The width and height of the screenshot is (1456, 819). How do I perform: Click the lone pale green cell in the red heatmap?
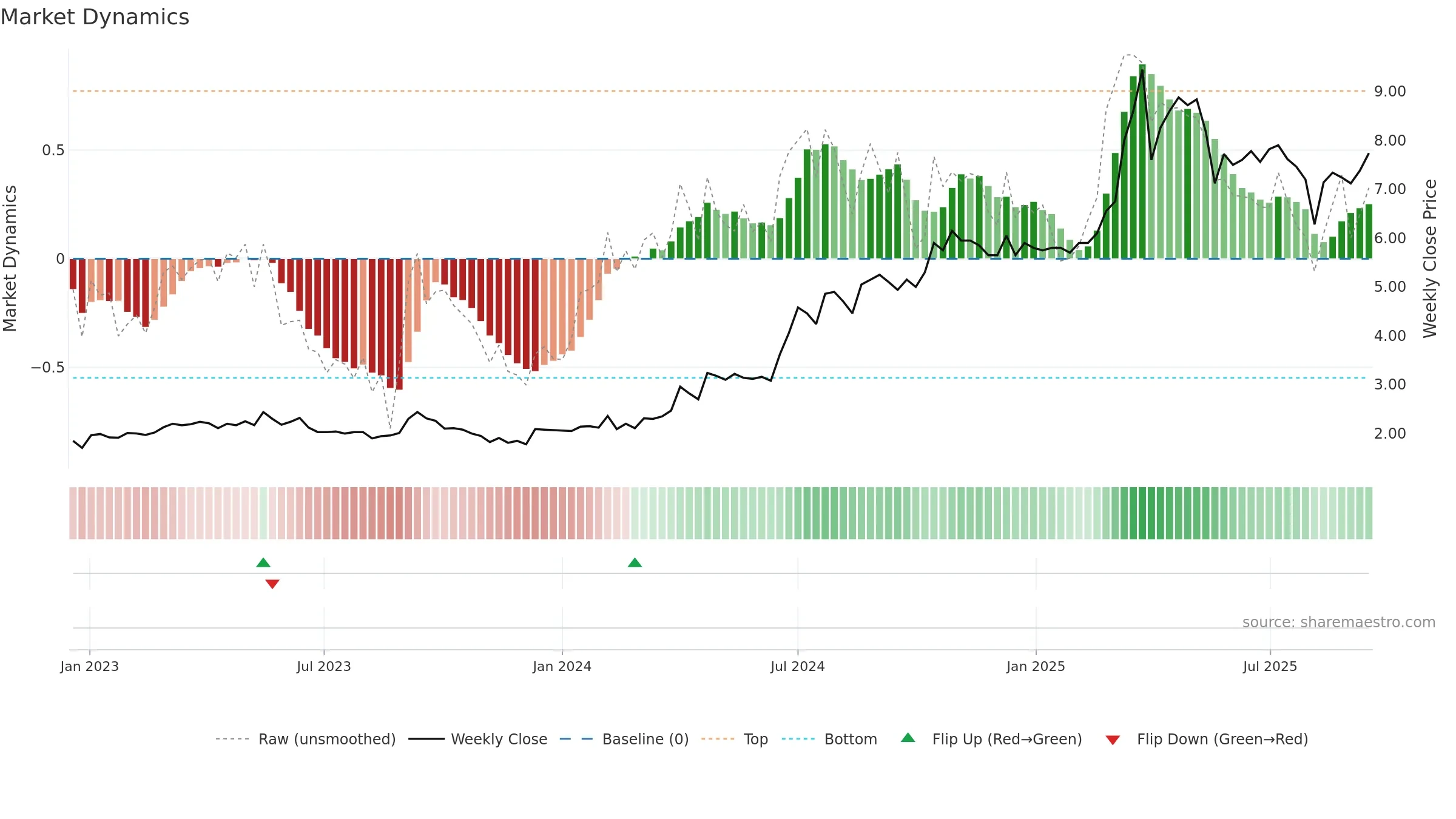tap(263, 513)
